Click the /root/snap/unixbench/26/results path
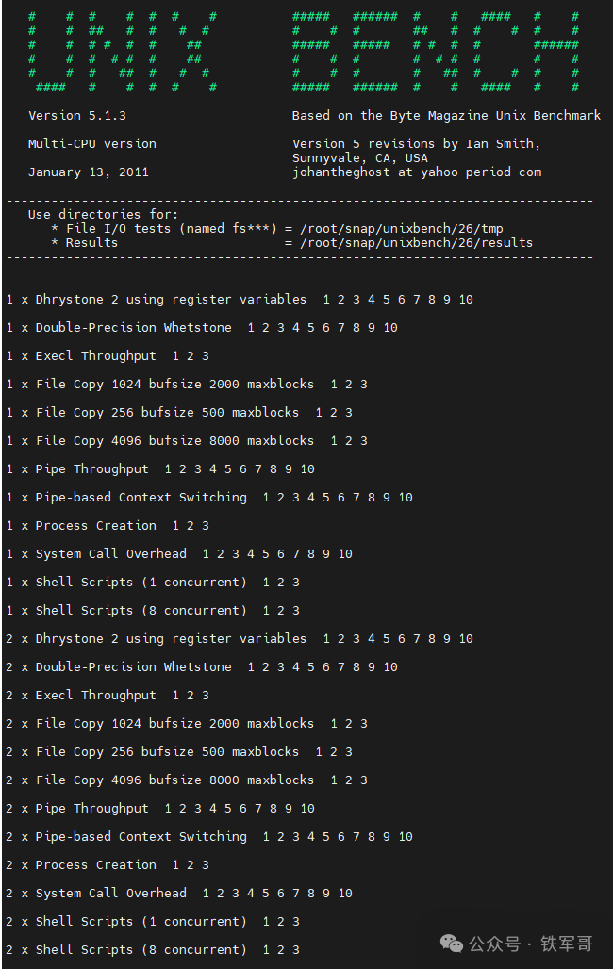The image size is (613, 969). 416,243
